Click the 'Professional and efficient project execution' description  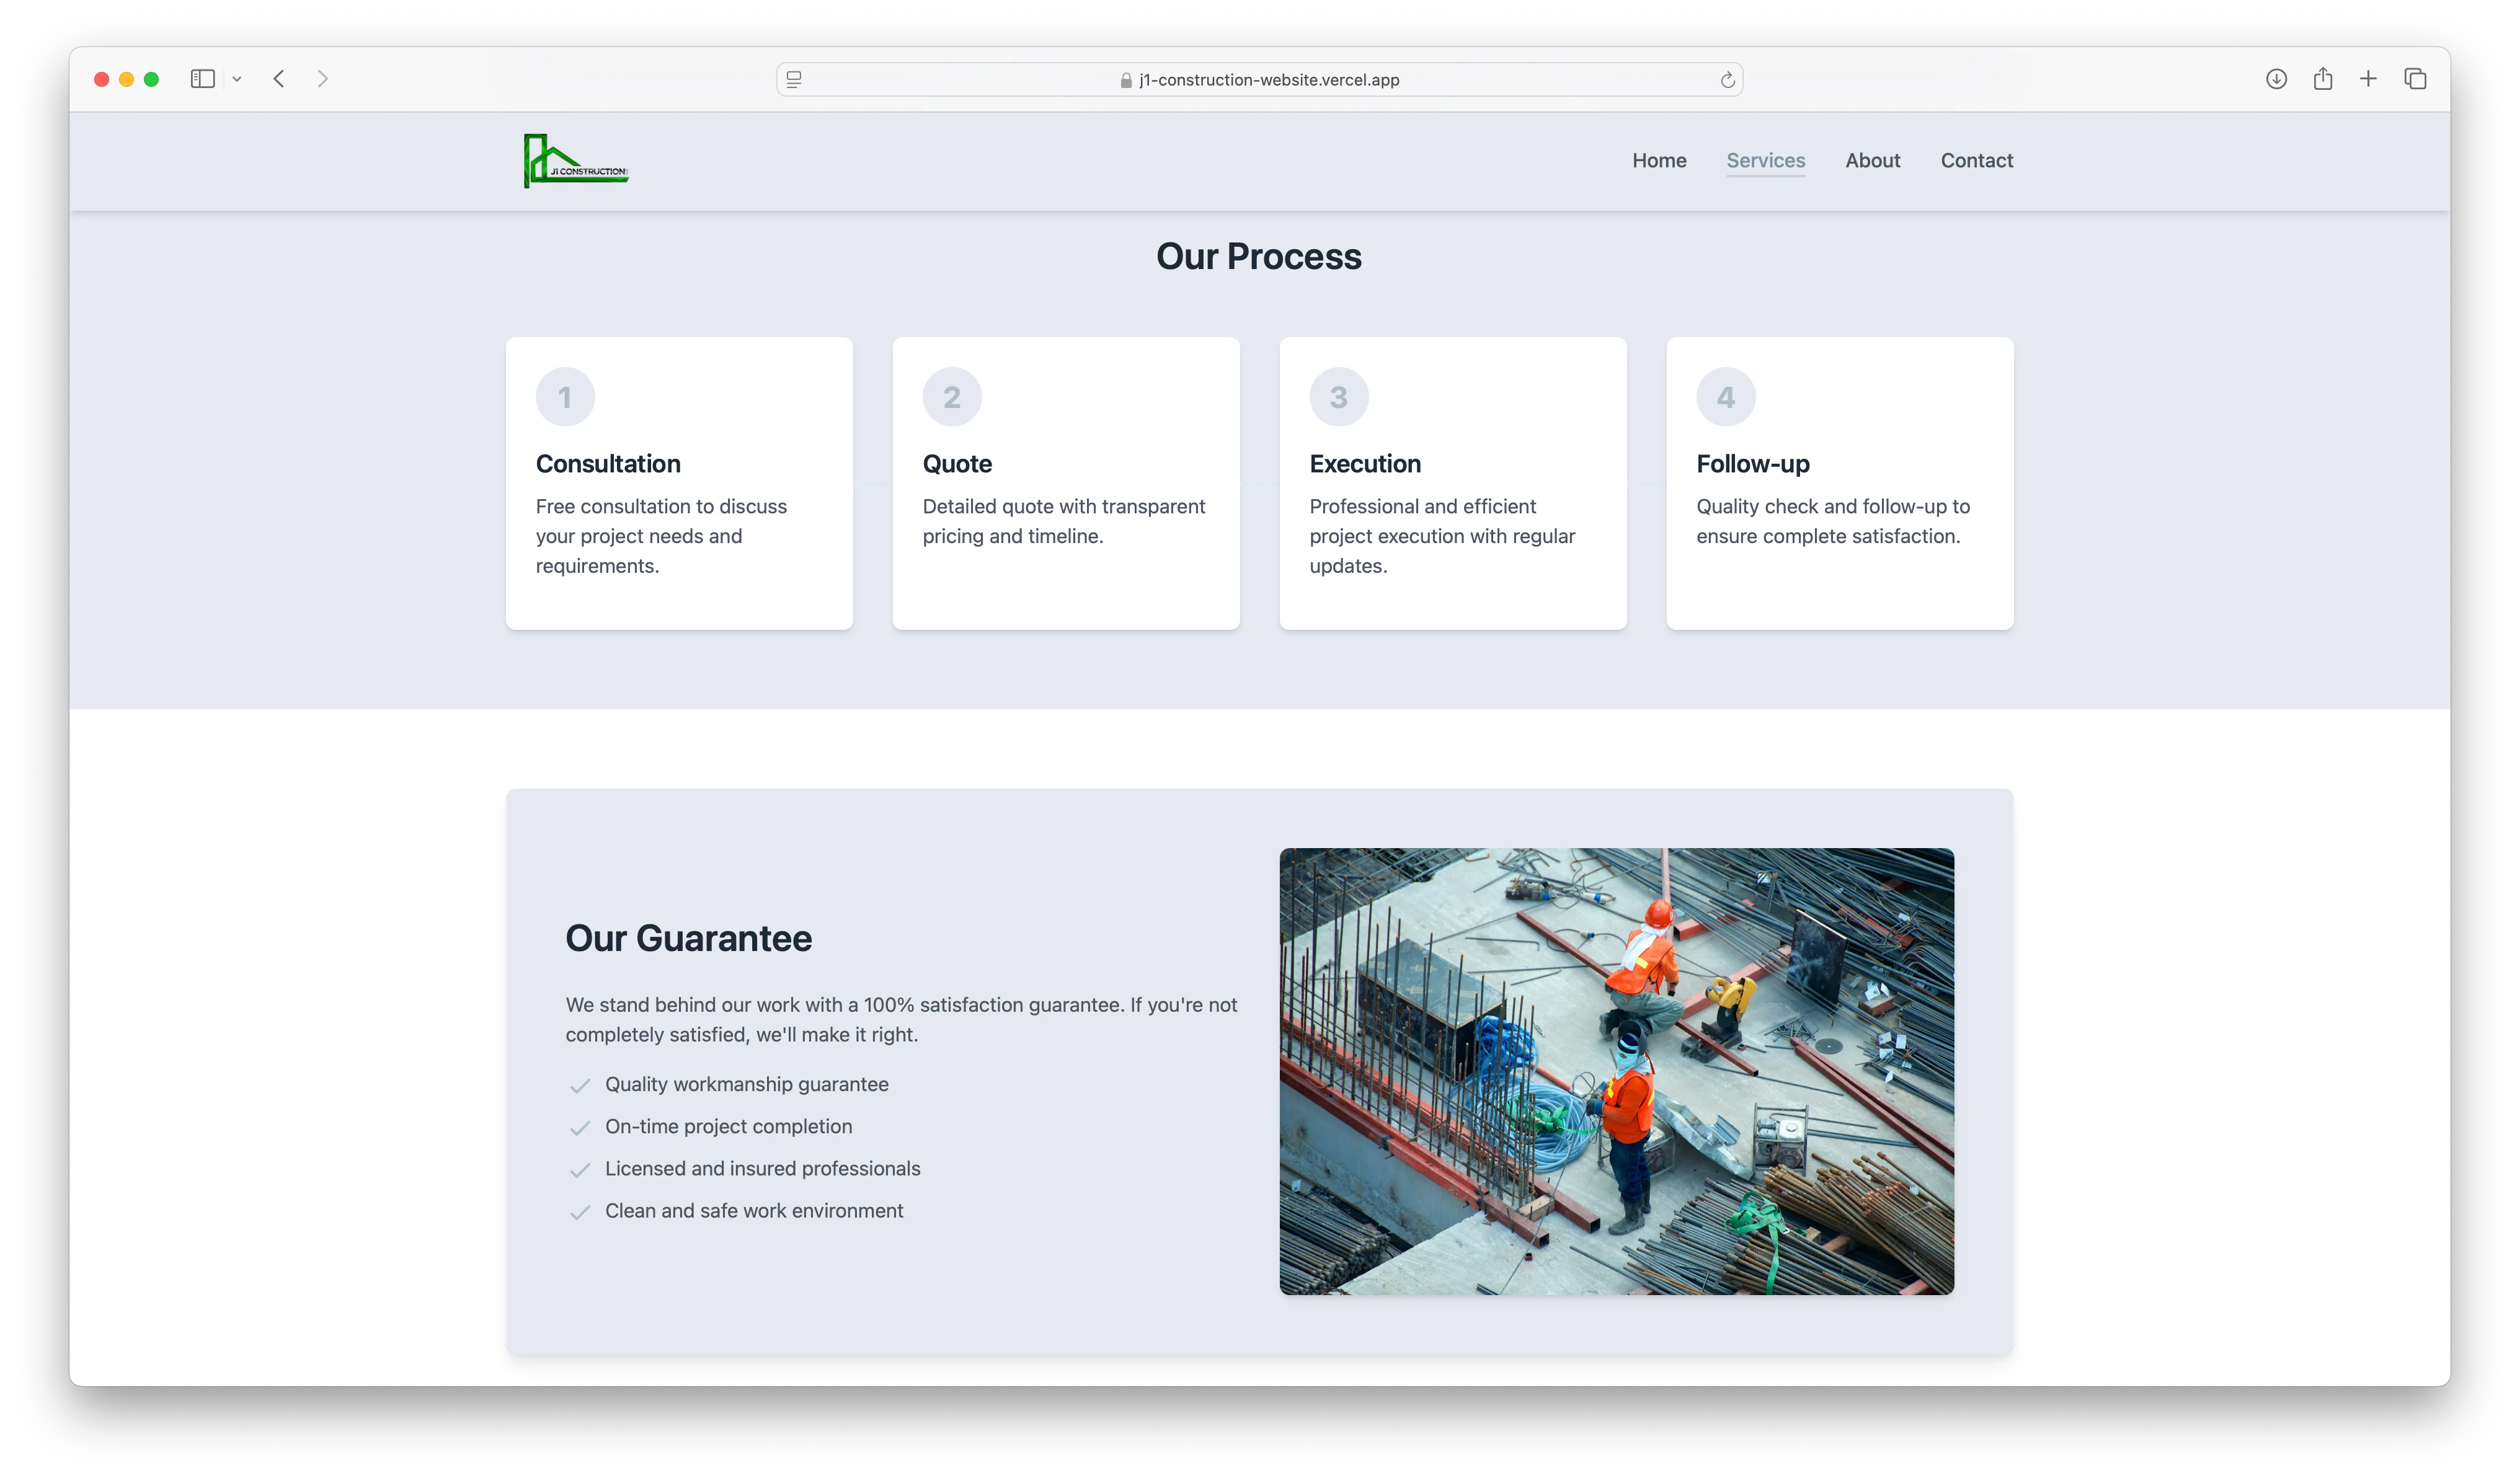point(1442,536)
